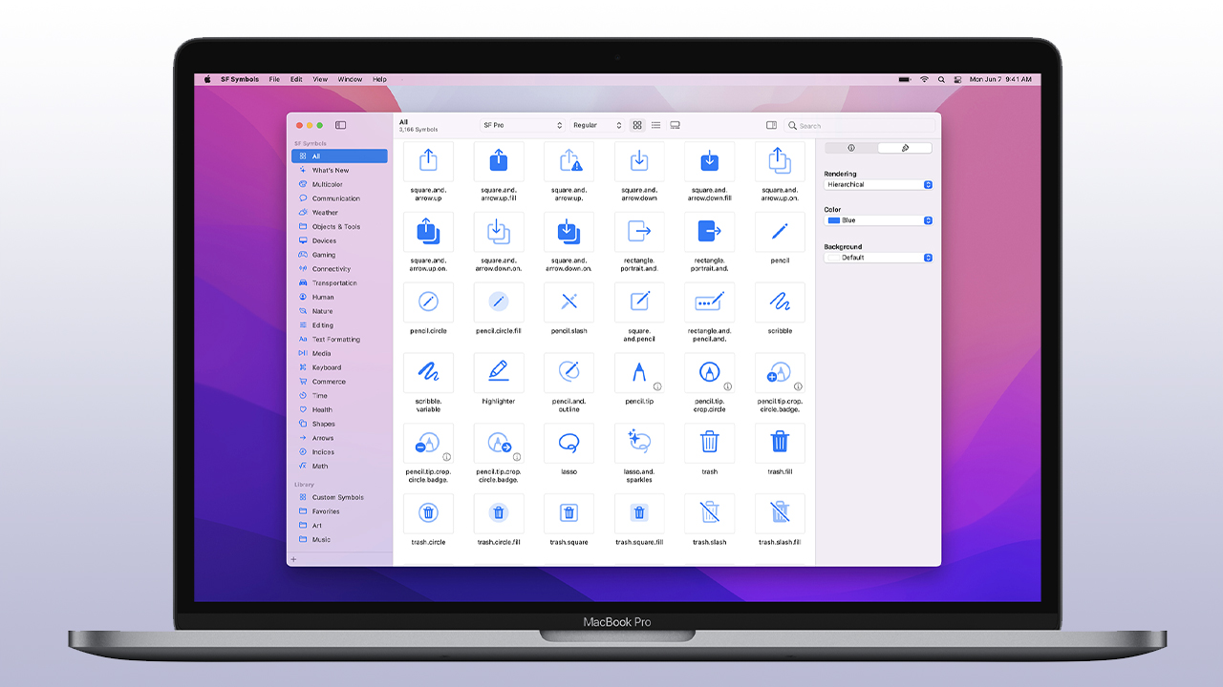1223x687 pixels.
Task: Select the share symbol with warning triangle
Action: (569, 161)
